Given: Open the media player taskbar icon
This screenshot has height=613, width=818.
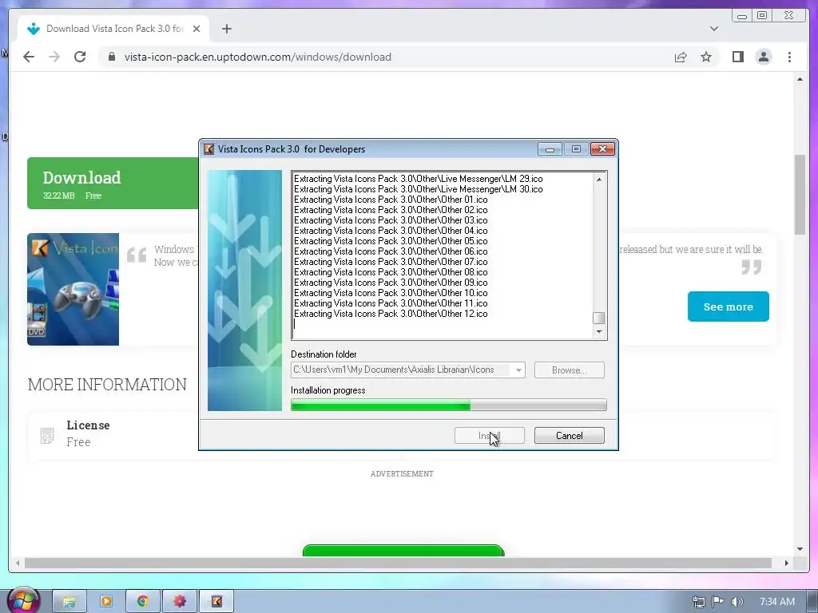Looking at the screenshot, I should (106, 602).
